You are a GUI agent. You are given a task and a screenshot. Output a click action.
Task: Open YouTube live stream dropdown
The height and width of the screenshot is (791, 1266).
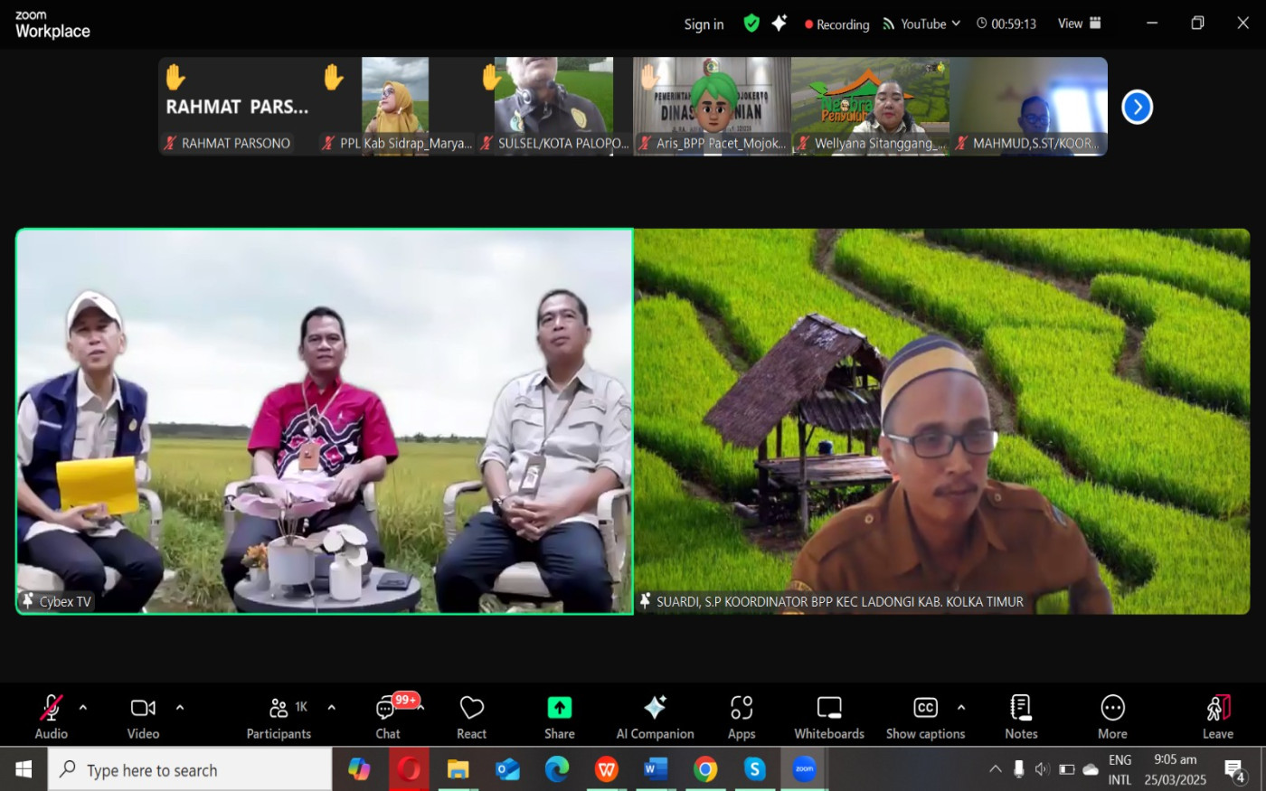click(921, 24)
